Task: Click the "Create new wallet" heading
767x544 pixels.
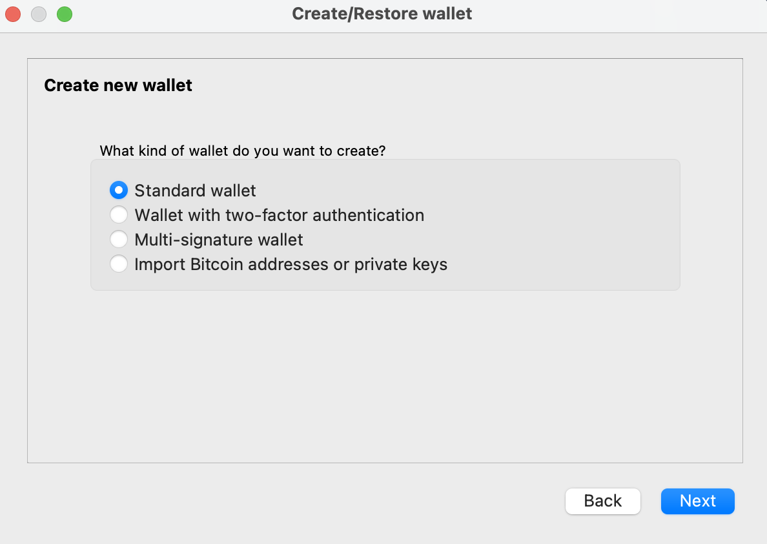Action: point(118,85)
